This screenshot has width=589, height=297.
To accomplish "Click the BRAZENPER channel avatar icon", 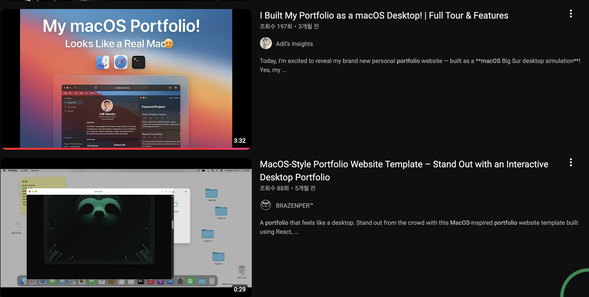I will point(266,205).
